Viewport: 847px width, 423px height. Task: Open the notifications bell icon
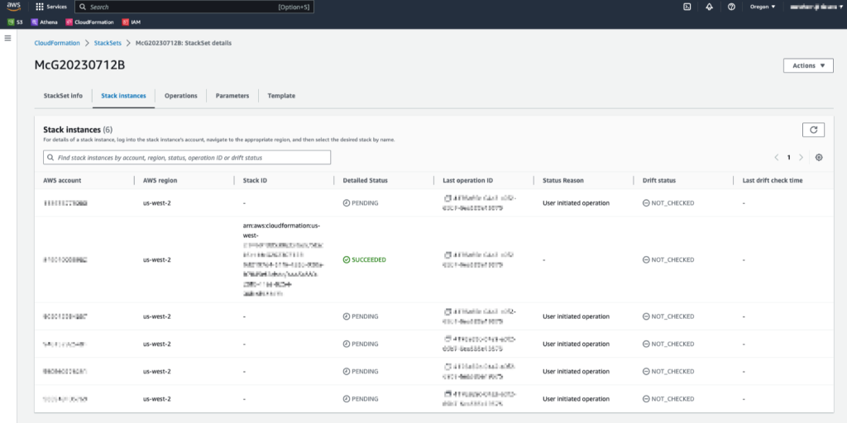coord(709,7)
